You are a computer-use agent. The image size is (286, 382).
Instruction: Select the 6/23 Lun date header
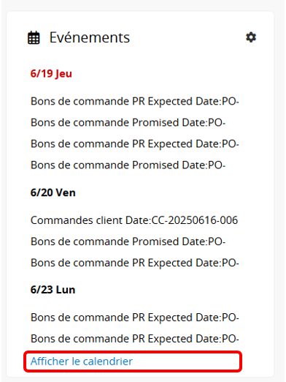coord(53,290)
